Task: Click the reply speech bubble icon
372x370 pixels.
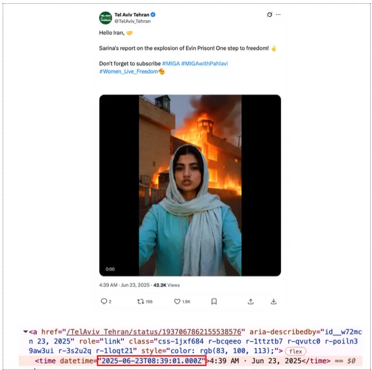Action: [104, 301]
